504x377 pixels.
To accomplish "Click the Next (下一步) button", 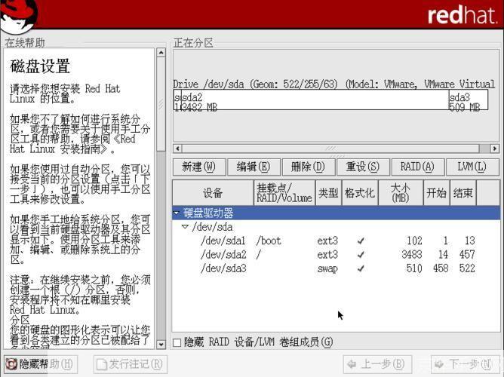I will [465, 364].
